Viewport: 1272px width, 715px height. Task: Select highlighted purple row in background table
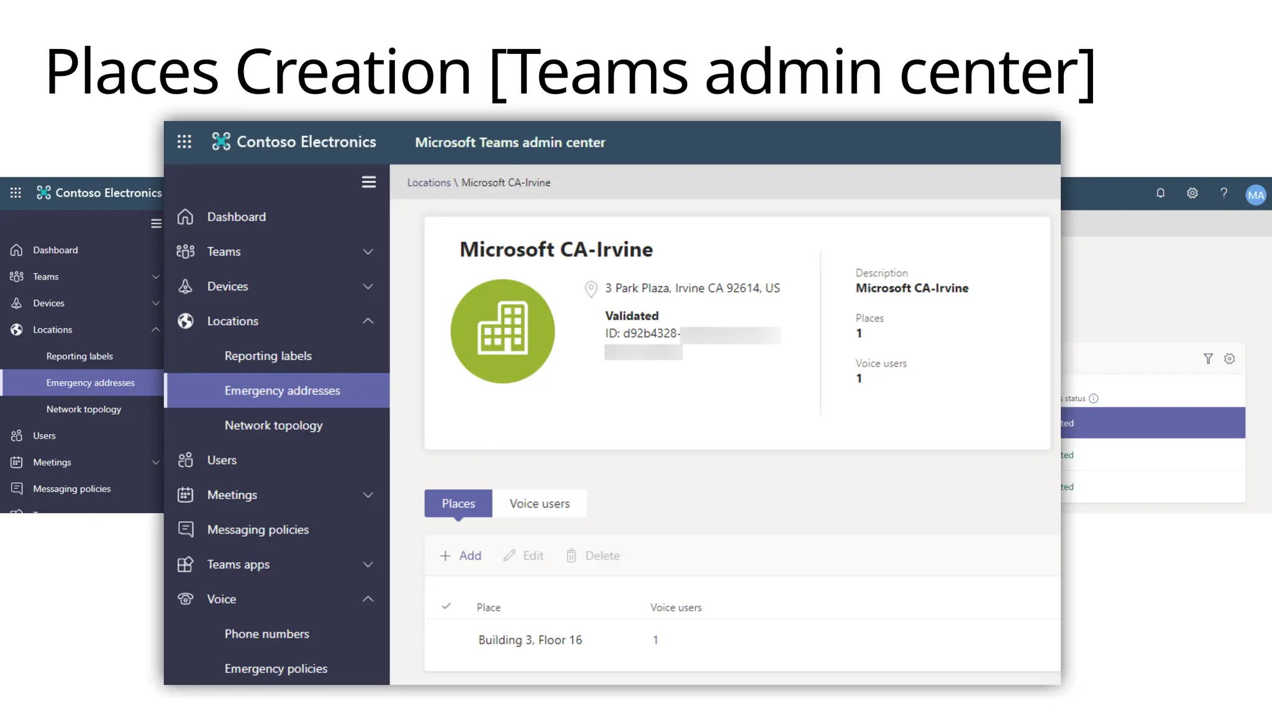point(1153,423)
